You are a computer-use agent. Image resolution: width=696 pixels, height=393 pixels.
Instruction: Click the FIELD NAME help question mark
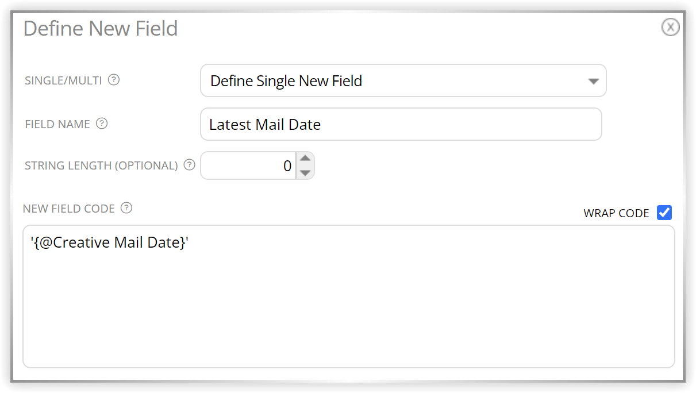(102, 124)
